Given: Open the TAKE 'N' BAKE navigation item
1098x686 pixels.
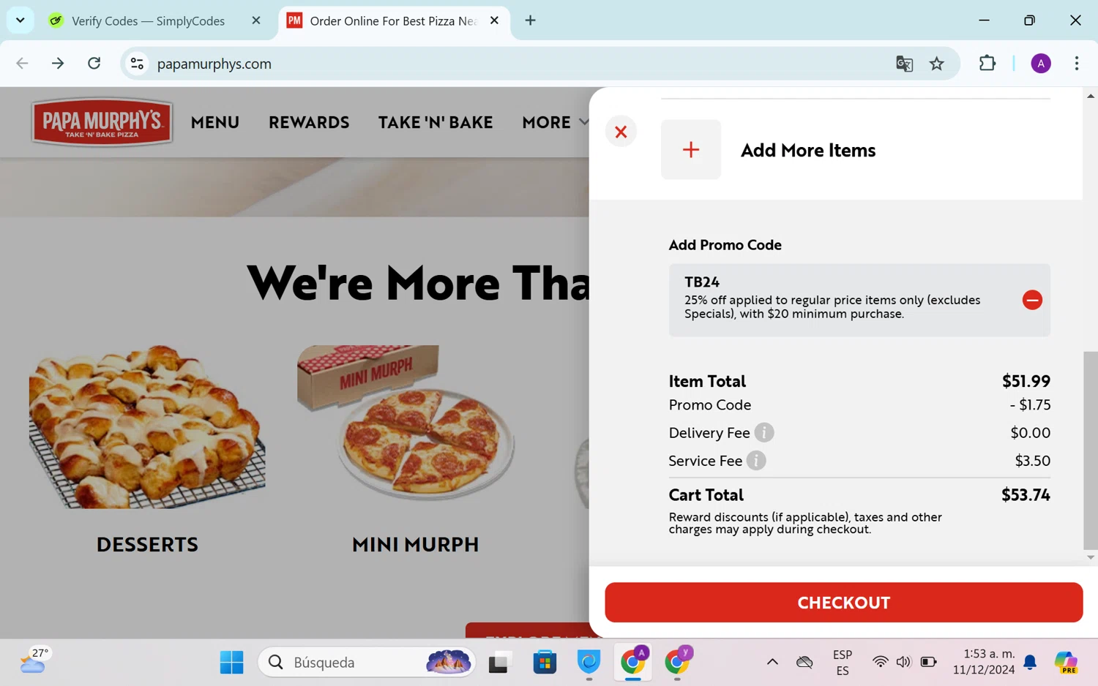Looking at the screenshot, I should tap(436, 122).
